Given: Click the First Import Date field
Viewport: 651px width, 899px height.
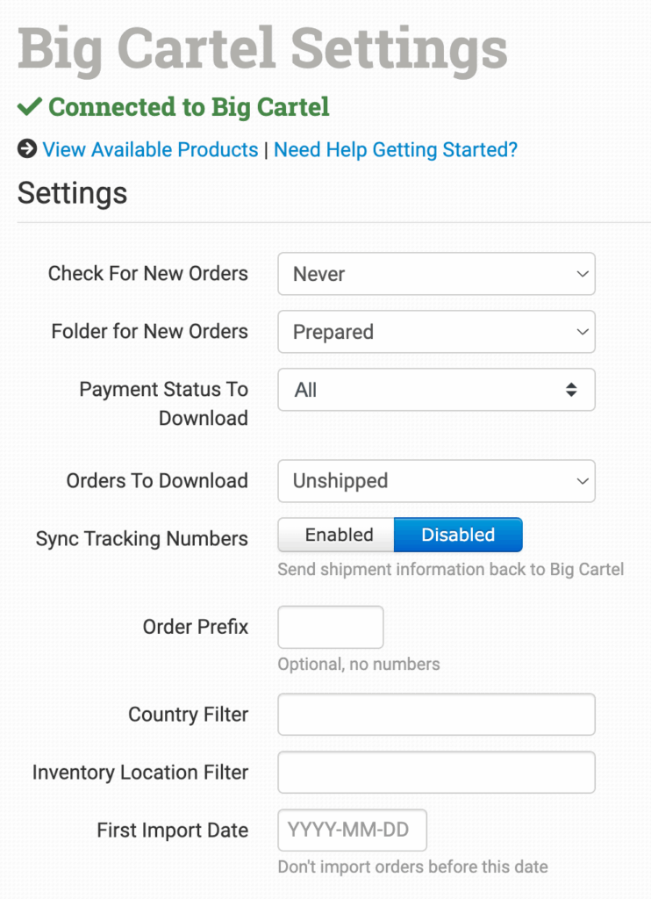Looking at the screenshot, I should click(352, 831).
